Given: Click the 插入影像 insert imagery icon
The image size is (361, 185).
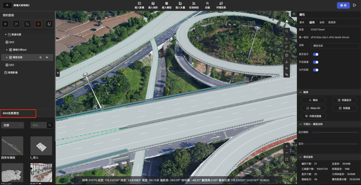Looking at the screenshot, I should 139,3.
